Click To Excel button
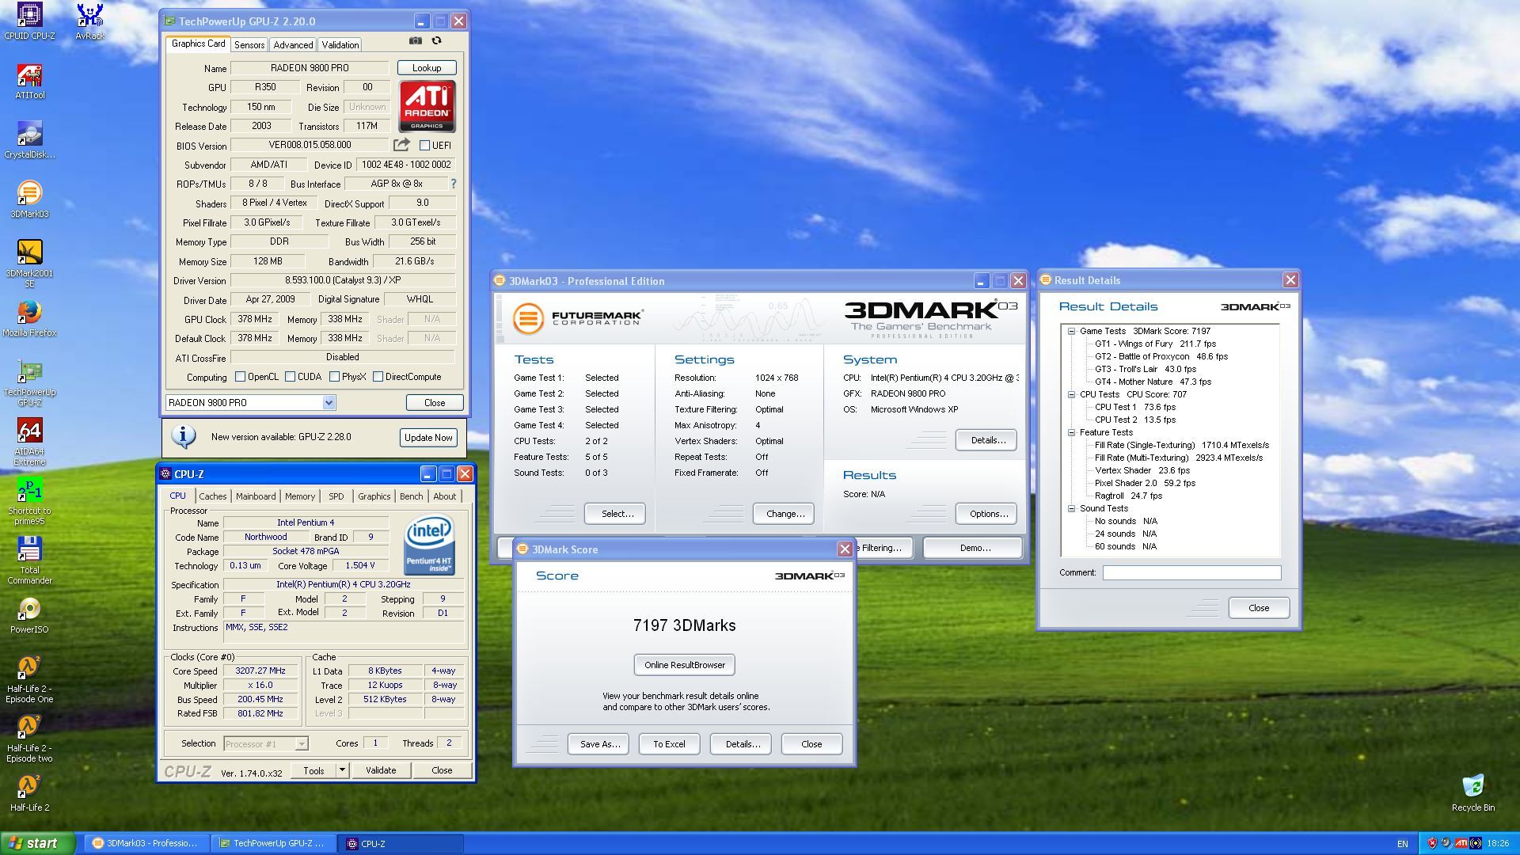Image resolution: width=1520 pixels, height=855 pixels. click(669, 744)
